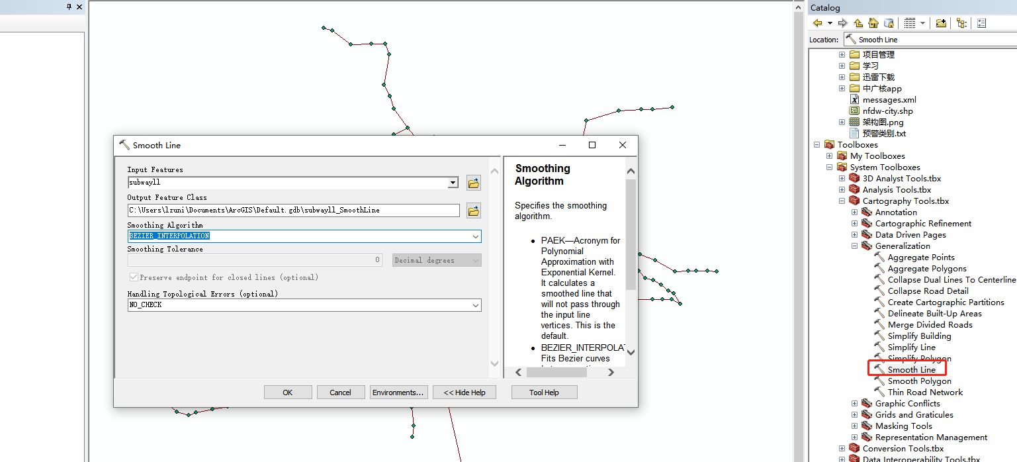1017x462 pixels.
Task: Click pin icon on left panel
Action: [69, 7]
